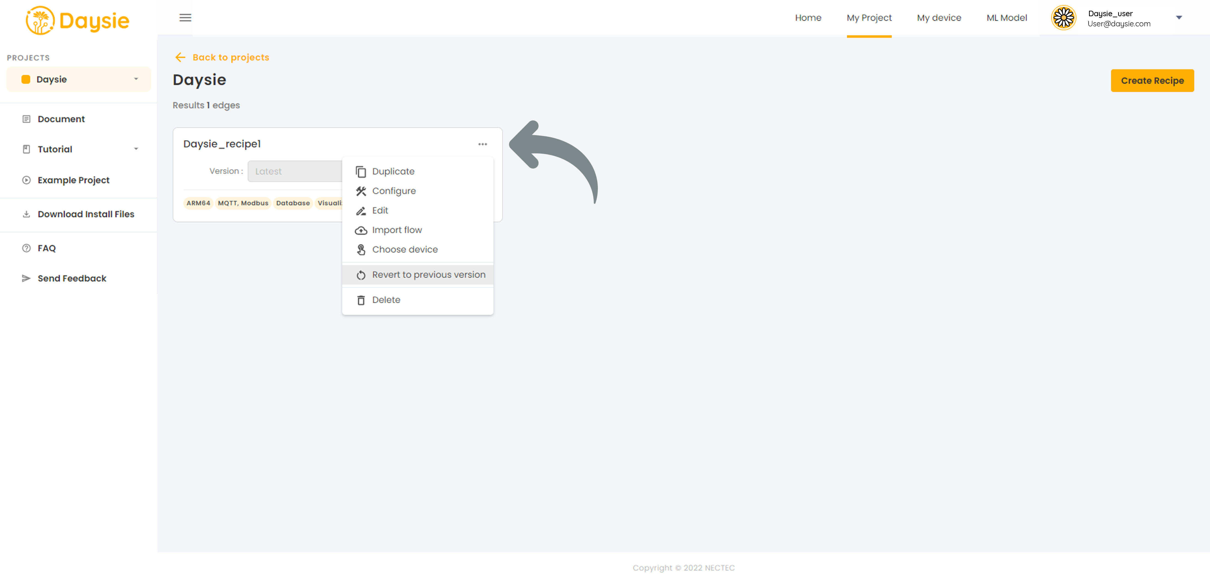The height and width of the screenshot is (585, 1210).
Task: Click the Import flow cloud icon
Action: [361, 230]
